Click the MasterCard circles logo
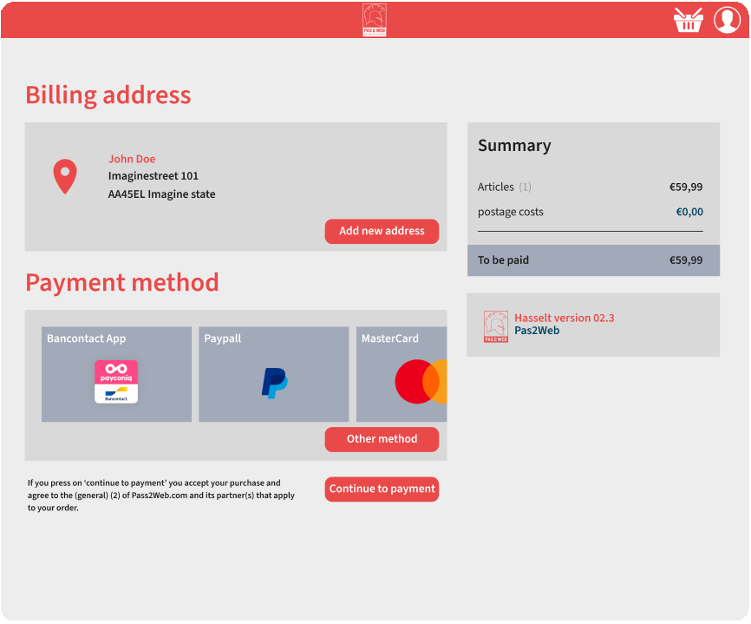The width and height of the screenshot is (751, 624). pos(421,382)
